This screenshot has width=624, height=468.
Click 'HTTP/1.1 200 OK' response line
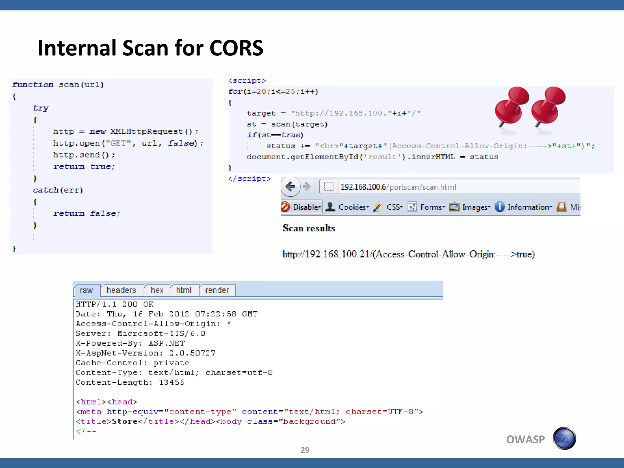tap(115, 304)
